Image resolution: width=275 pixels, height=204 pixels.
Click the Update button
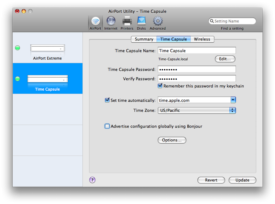click(242, 180)
